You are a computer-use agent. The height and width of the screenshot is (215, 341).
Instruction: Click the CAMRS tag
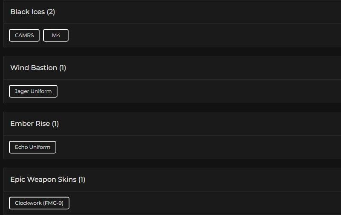pos(24,35)
